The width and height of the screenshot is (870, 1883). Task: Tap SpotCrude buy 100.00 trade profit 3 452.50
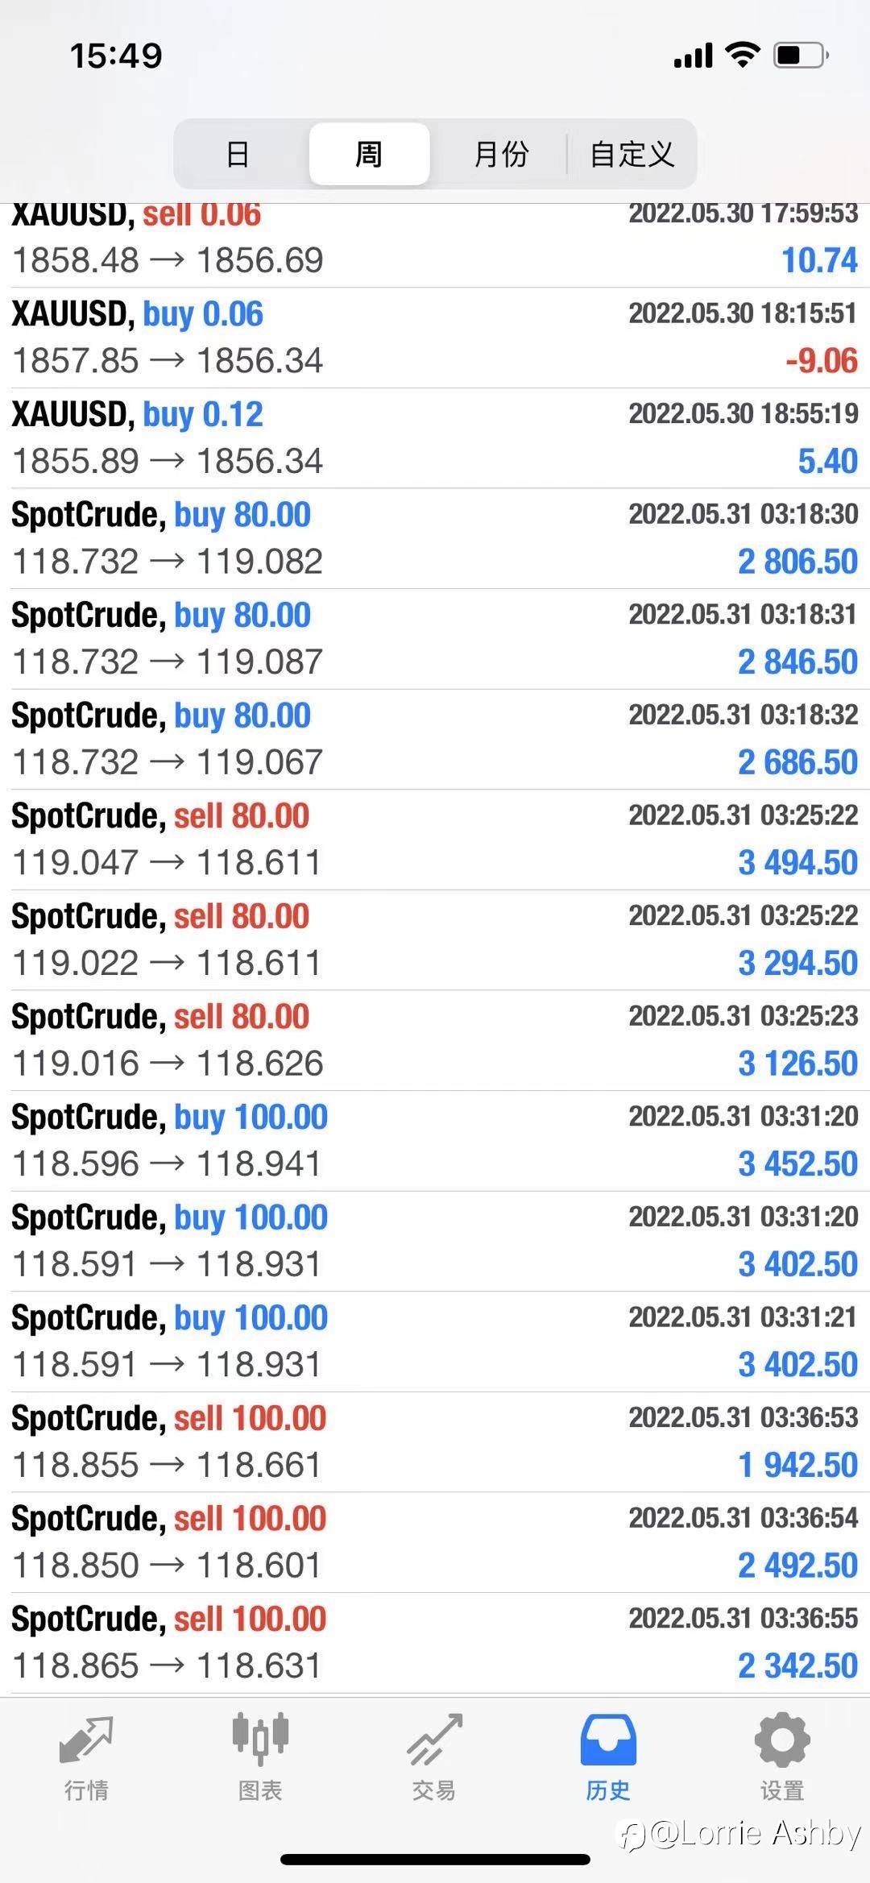pos(435,1141)
